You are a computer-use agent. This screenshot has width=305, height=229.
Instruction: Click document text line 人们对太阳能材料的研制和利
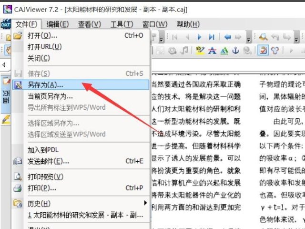196,109
